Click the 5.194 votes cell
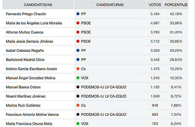This screenshot has width=195, height=127. (x=155, y=14)
